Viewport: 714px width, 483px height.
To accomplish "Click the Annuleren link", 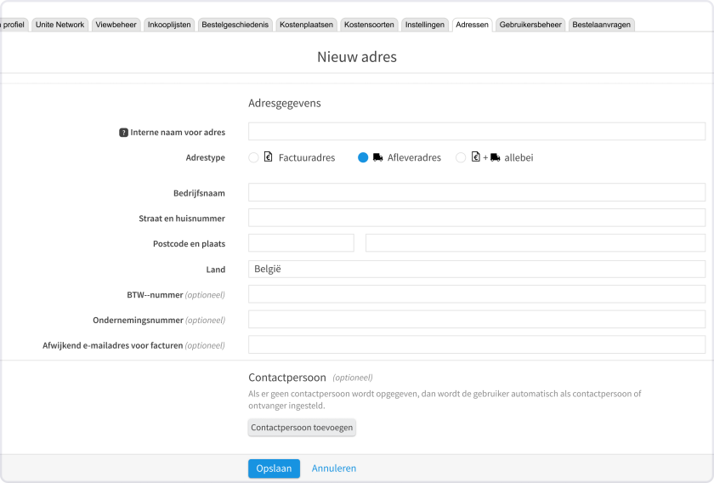I will (334, 469).
